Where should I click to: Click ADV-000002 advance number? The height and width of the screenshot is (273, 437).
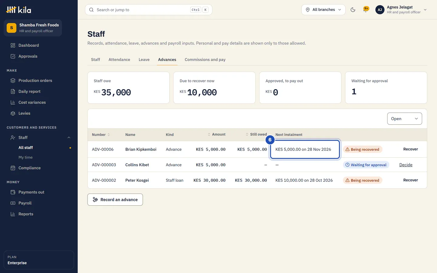[104, 180]
